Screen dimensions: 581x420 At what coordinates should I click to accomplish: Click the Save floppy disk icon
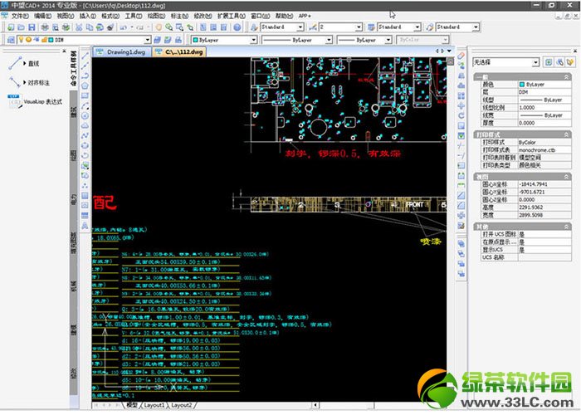32,27
